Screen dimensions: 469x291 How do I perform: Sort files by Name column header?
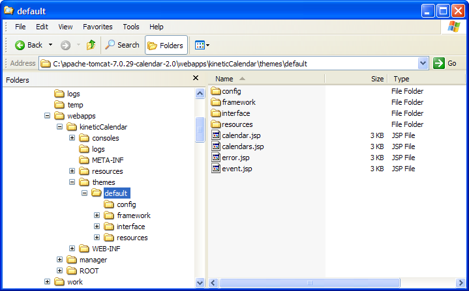266,79
